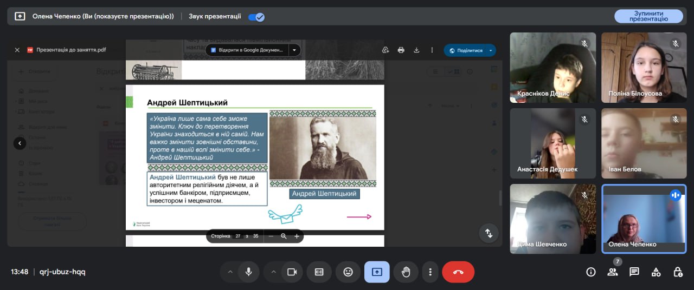Show the participants list icon
Image resolution: width=694 pixels, height=290 pixels.
coord(613,272)
